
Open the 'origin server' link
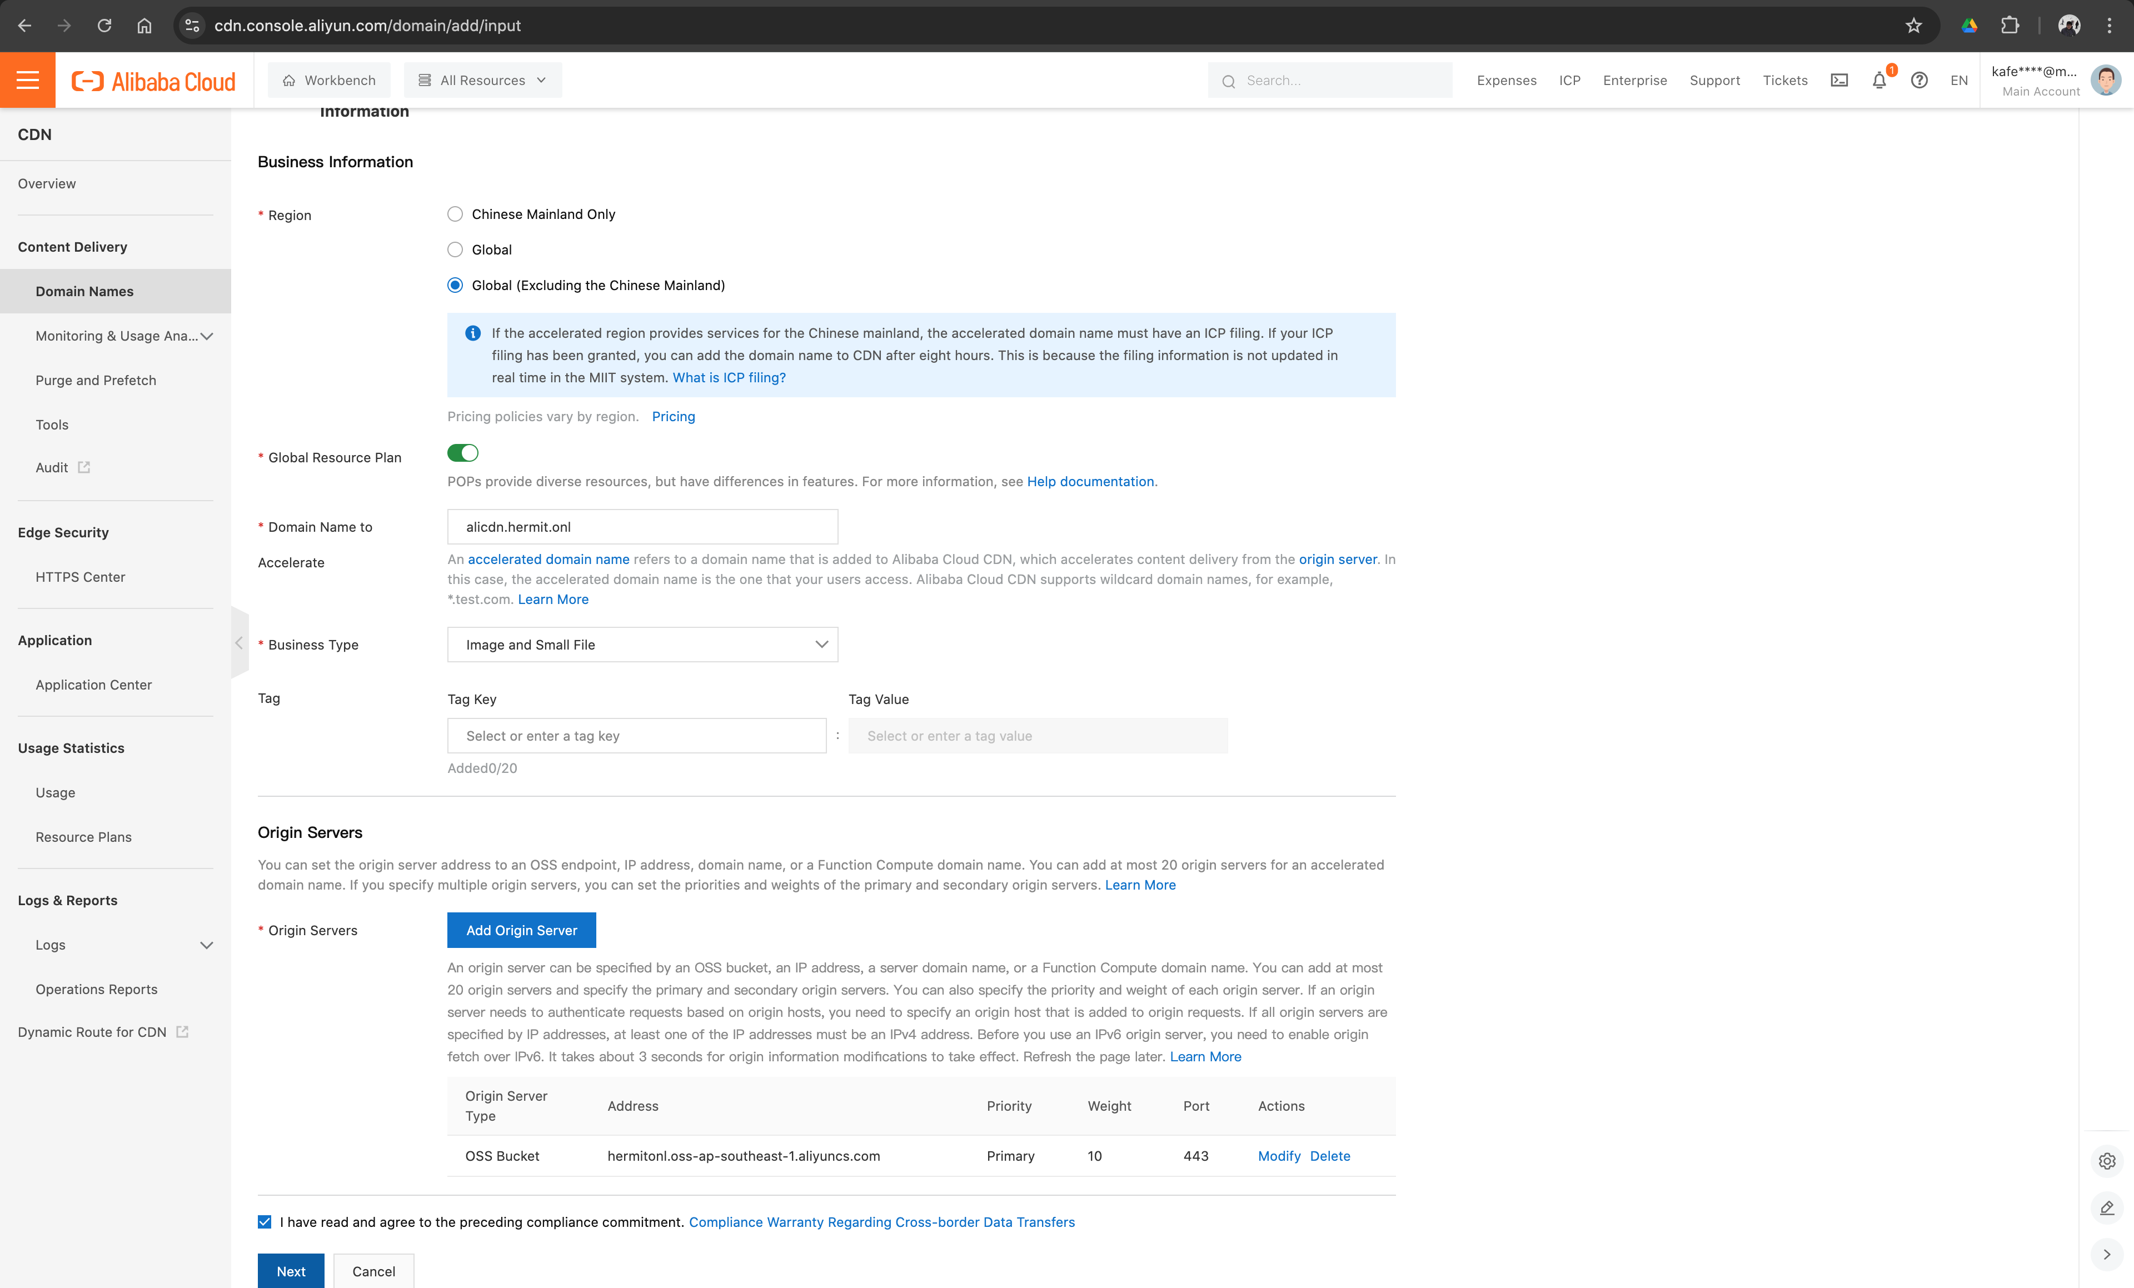(x=1337, y=560)
